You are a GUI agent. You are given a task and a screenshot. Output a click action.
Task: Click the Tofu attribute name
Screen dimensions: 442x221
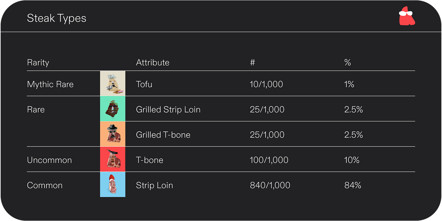pyautogui.click(x=144, y=84)
